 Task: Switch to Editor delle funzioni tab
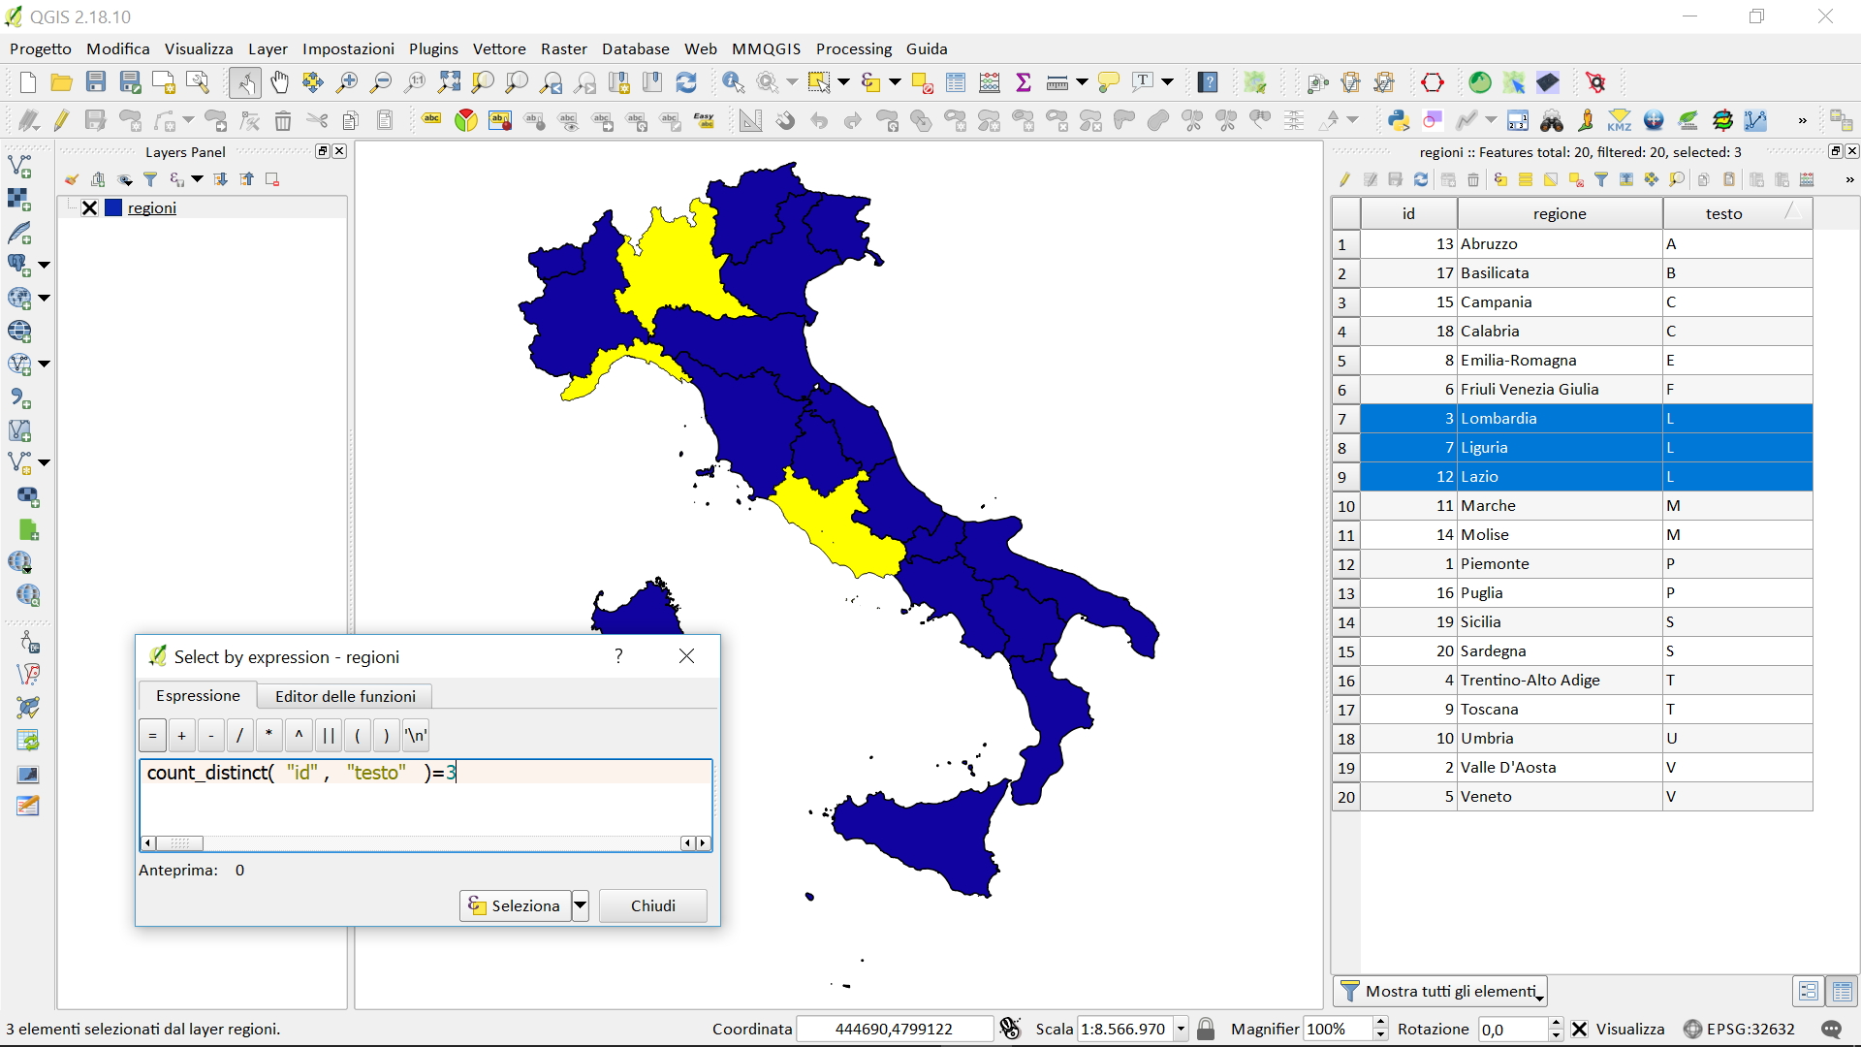pos(345,696)
